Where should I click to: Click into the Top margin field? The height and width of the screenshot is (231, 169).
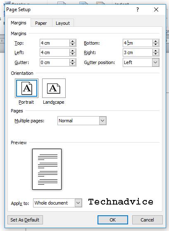click(55, 43)
